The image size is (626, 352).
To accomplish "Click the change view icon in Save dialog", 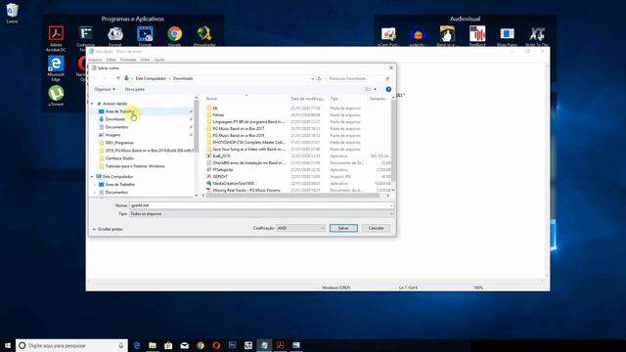I will (x=368, y=89).
